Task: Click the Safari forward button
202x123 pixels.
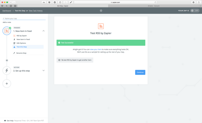Action: click(x=14, y=2)
